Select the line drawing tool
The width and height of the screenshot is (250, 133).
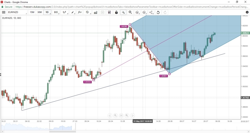[x=73, y=12]
